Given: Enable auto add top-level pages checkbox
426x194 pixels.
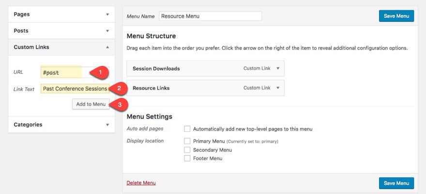Looking at the screenshot, I should tap(187, 129).
